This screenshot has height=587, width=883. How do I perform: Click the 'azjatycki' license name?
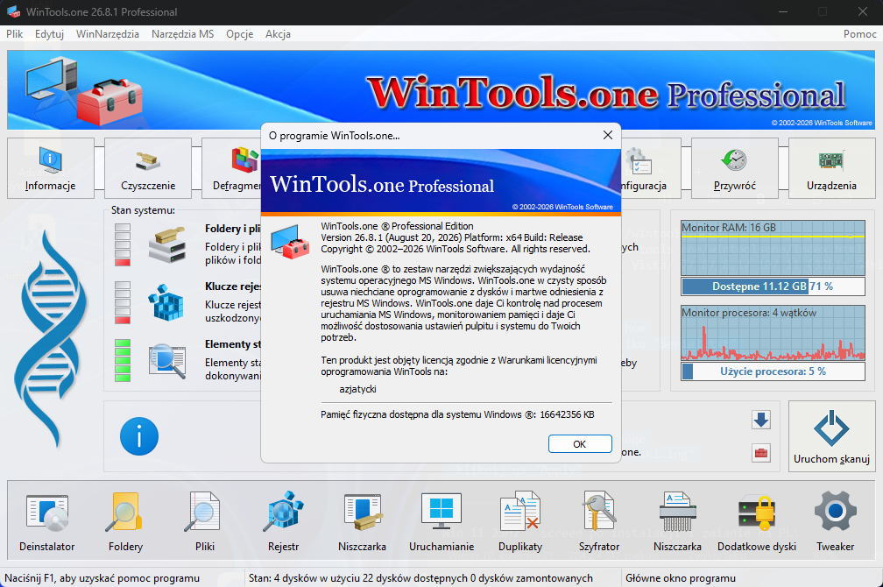tap(357, 389)
